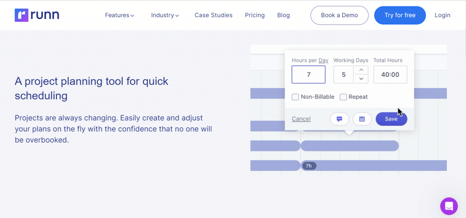This screenshot has height=218, width=466.
Task: Enable the Repeat checkbox
Action: pyautogui.click(x=343, y=97)
